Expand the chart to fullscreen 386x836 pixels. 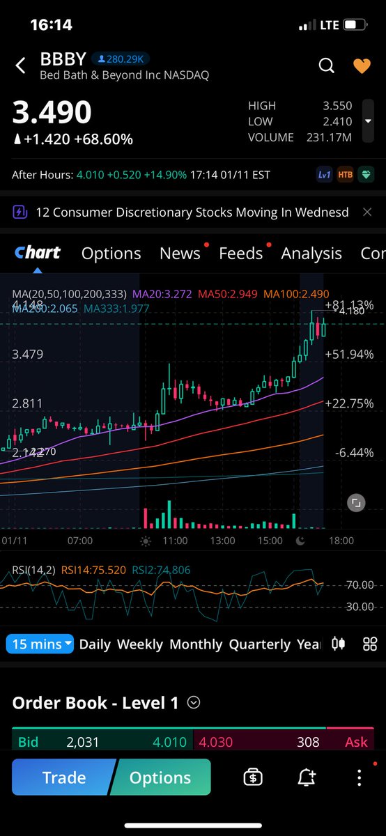[x=356, y=503]
